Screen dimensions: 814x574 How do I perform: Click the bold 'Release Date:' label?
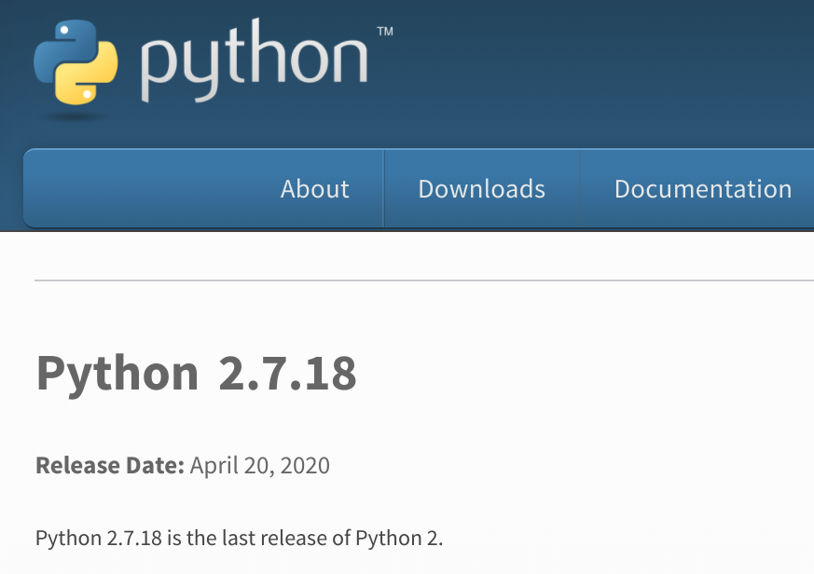(x=109, y=465)
